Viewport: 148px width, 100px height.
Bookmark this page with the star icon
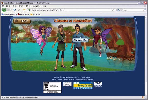[x=113, y=10]
